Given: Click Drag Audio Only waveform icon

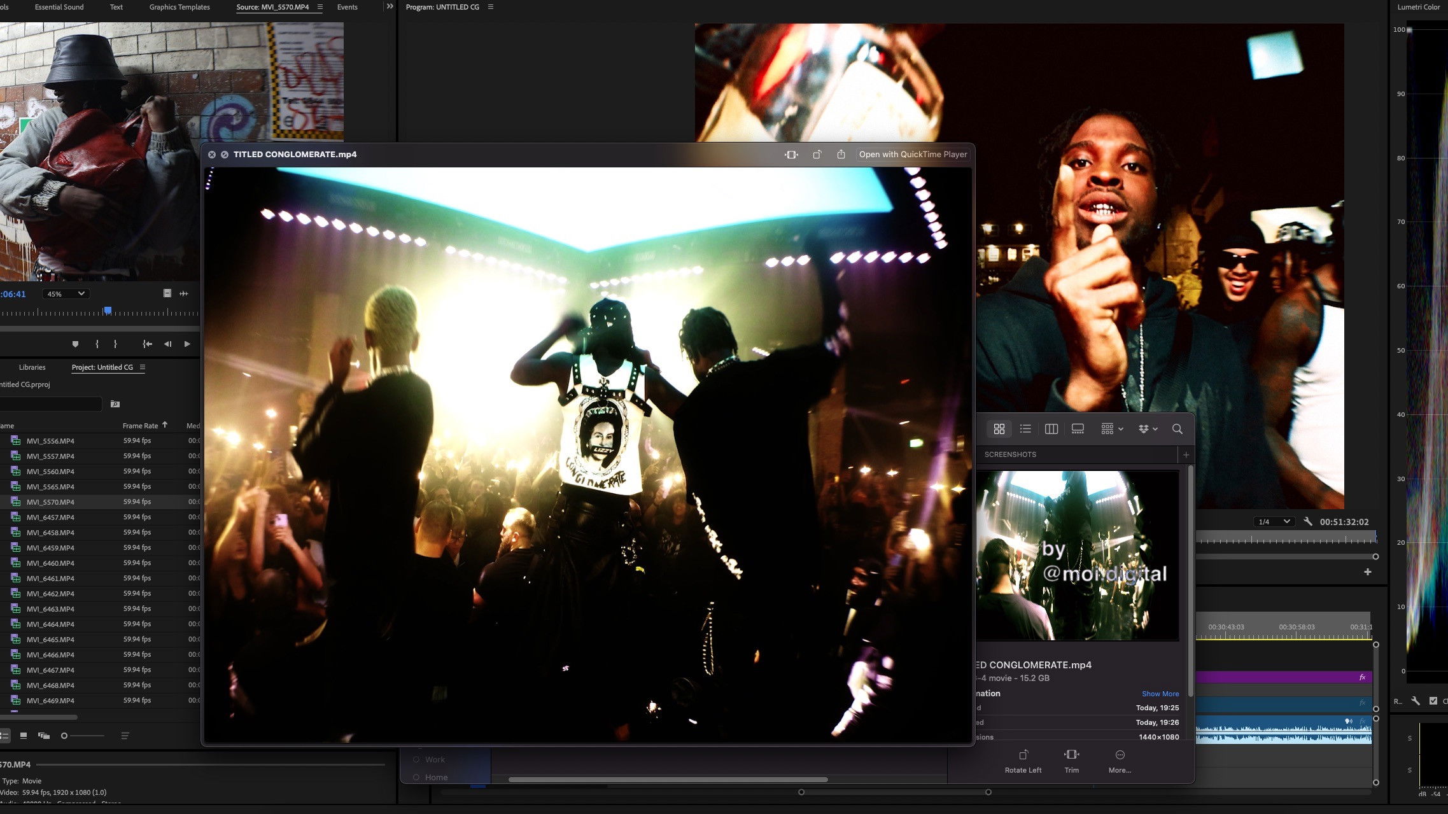Looking at the screenshot, I should click(184, 293).
